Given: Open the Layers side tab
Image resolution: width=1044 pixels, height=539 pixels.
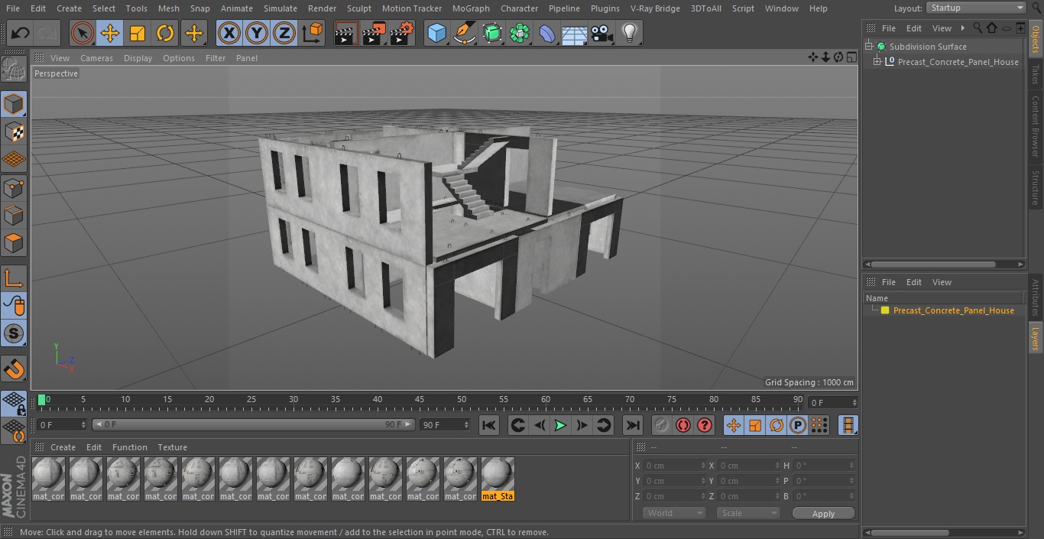Looking at the screenshot, I should click(x=1036, y=337).
